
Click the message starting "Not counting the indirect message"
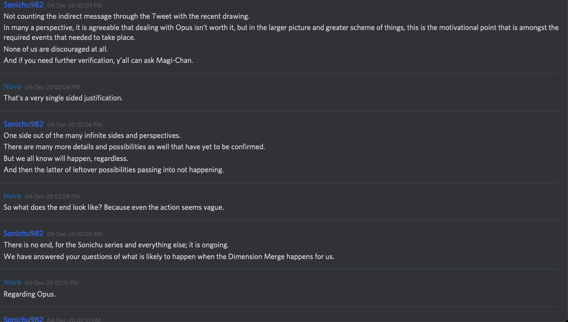coord(126,16)
